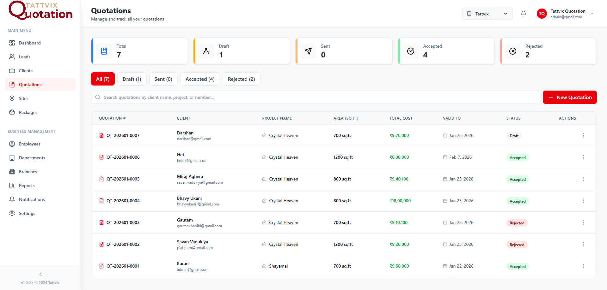607x290 pixels.
Task: Open the Tattvix company selector dropdown
Action: [487, 14]
